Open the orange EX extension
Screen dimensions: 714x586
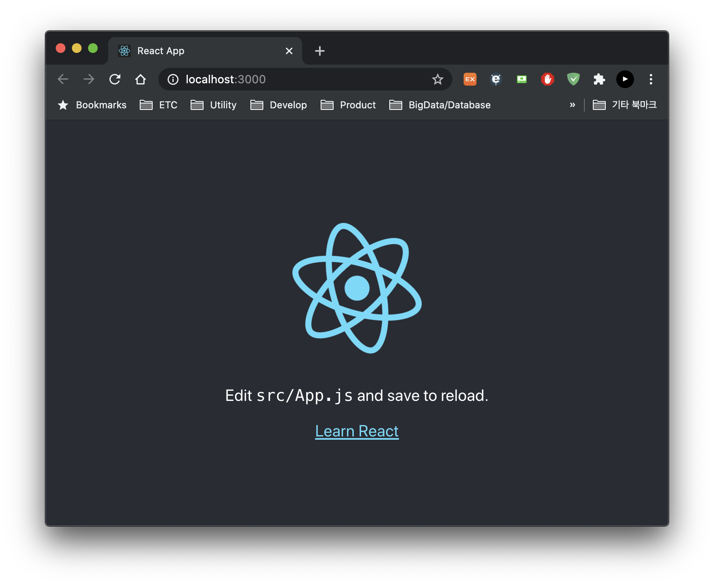pos(470,79)
